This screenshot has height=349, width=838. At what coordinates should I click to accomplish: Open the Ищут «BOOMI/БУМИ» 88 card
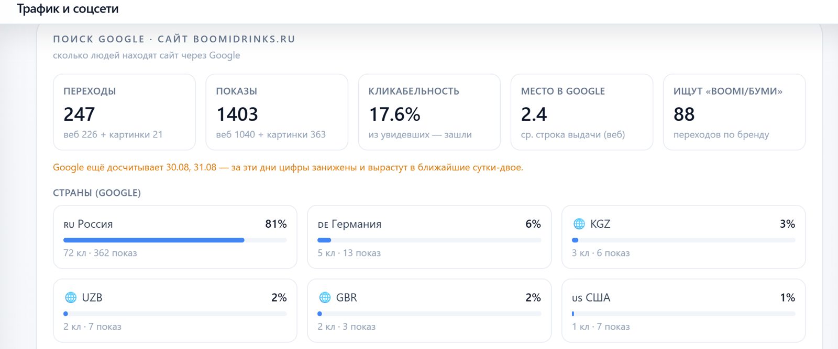click(x=734, y=112)
